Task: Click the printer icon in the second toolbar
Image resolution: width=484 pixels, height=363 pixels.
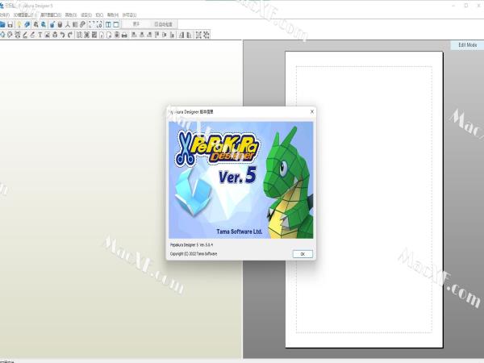Action: pyautogui.click(x=124, y=35)
